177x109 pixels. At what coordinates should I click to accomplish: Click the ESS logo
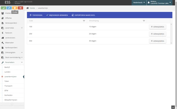8,2
